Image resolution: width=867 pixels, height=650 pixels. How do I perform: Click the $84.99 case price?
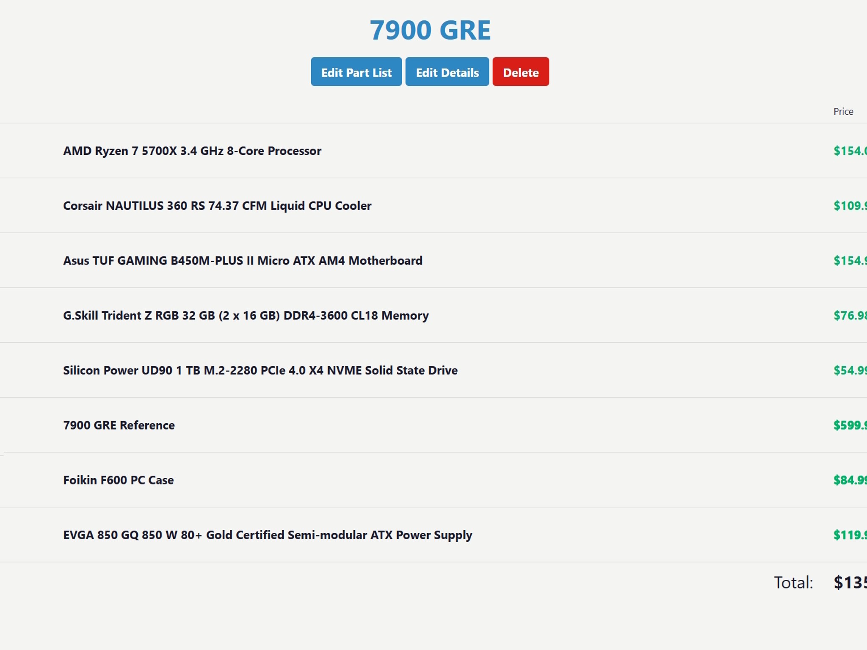(850, 480)
